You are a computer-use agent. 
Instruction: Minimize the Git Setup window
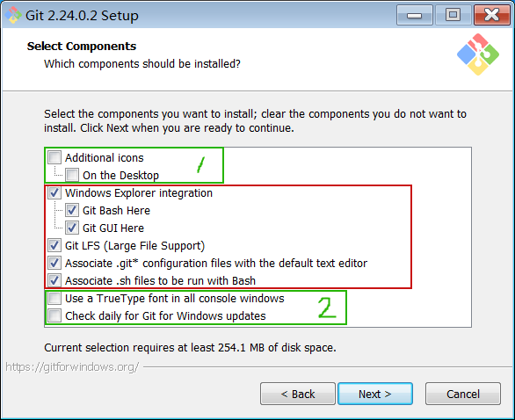[414, 15]
